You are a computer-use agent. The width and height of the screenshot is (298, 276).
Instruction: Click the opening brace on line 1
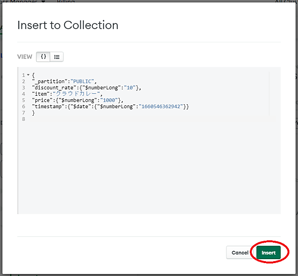[x=33, y=75]
